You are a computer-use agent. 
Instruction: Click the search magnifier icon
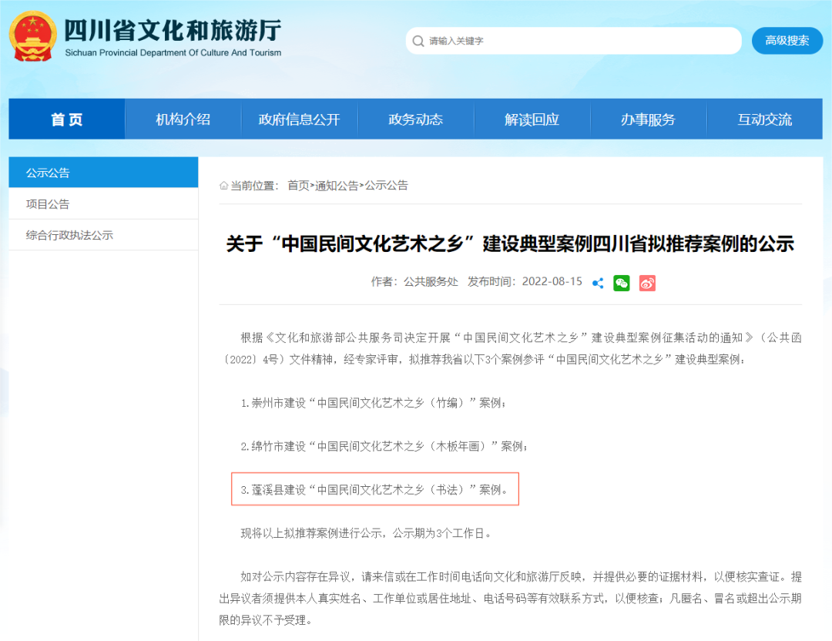click(418, 41)
